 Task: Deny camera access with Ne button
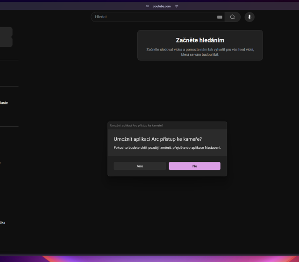[194, 166]
